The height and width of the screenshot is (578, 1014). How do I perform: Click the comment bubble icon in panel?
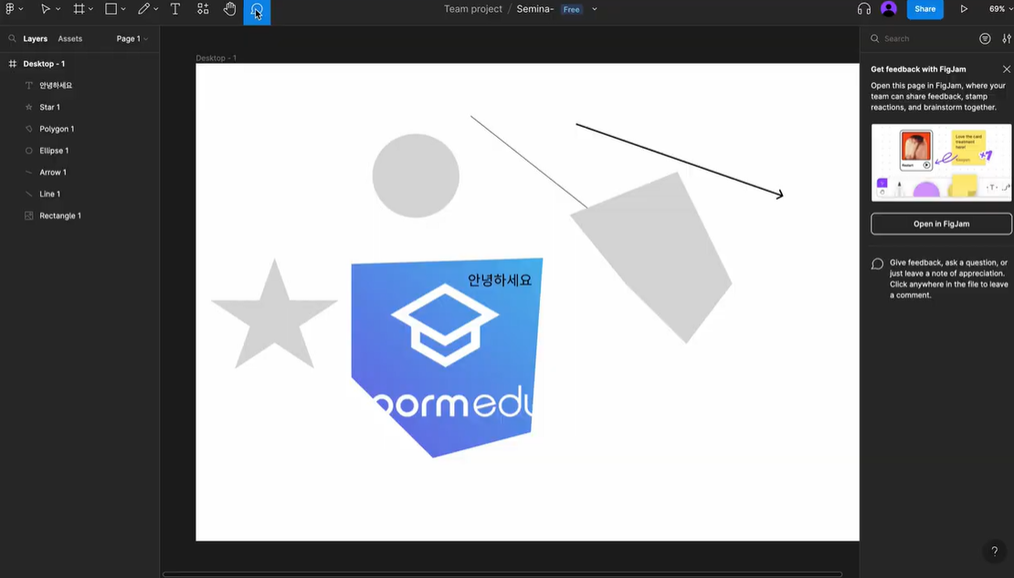[x=877, y=264]
